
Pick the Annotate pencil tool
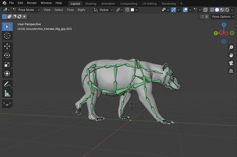pos(7,84)
